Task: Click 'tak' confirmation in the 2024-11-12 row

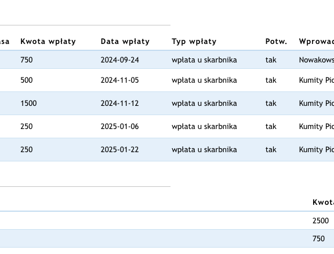Action: pos(271,104)
